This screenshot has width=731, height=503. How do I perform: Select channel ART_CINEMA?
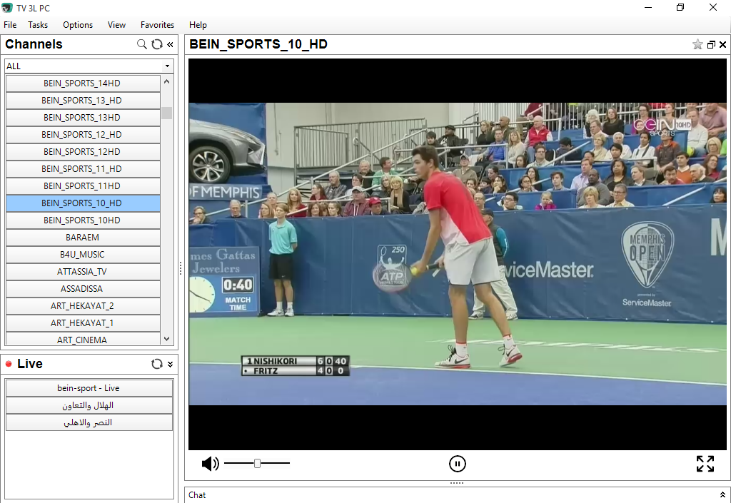pyautogui.click(x=83, y=339)
